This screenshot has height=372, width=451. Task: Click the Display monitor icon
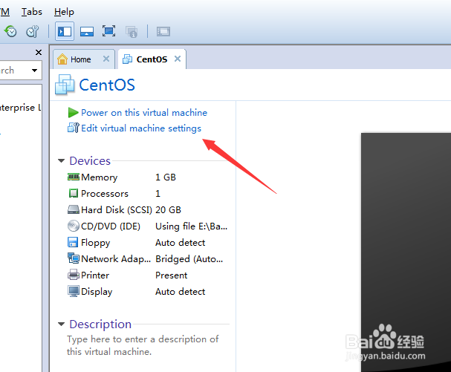click(74, 291)
